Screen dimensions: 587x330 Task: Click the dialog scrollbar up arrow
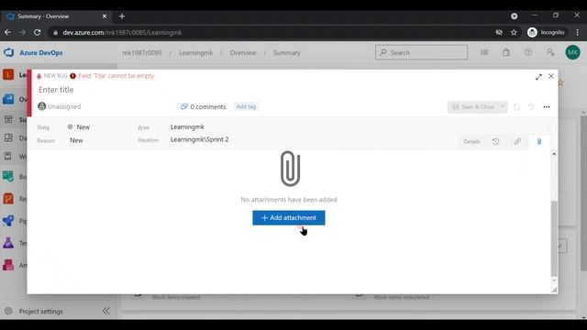pyautogui.click(x=554, y=153)
